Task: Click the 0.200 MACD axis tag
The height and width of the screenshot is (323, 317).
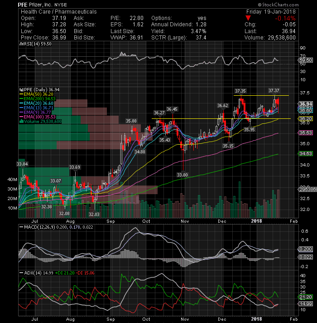Action: pos(306,249)
